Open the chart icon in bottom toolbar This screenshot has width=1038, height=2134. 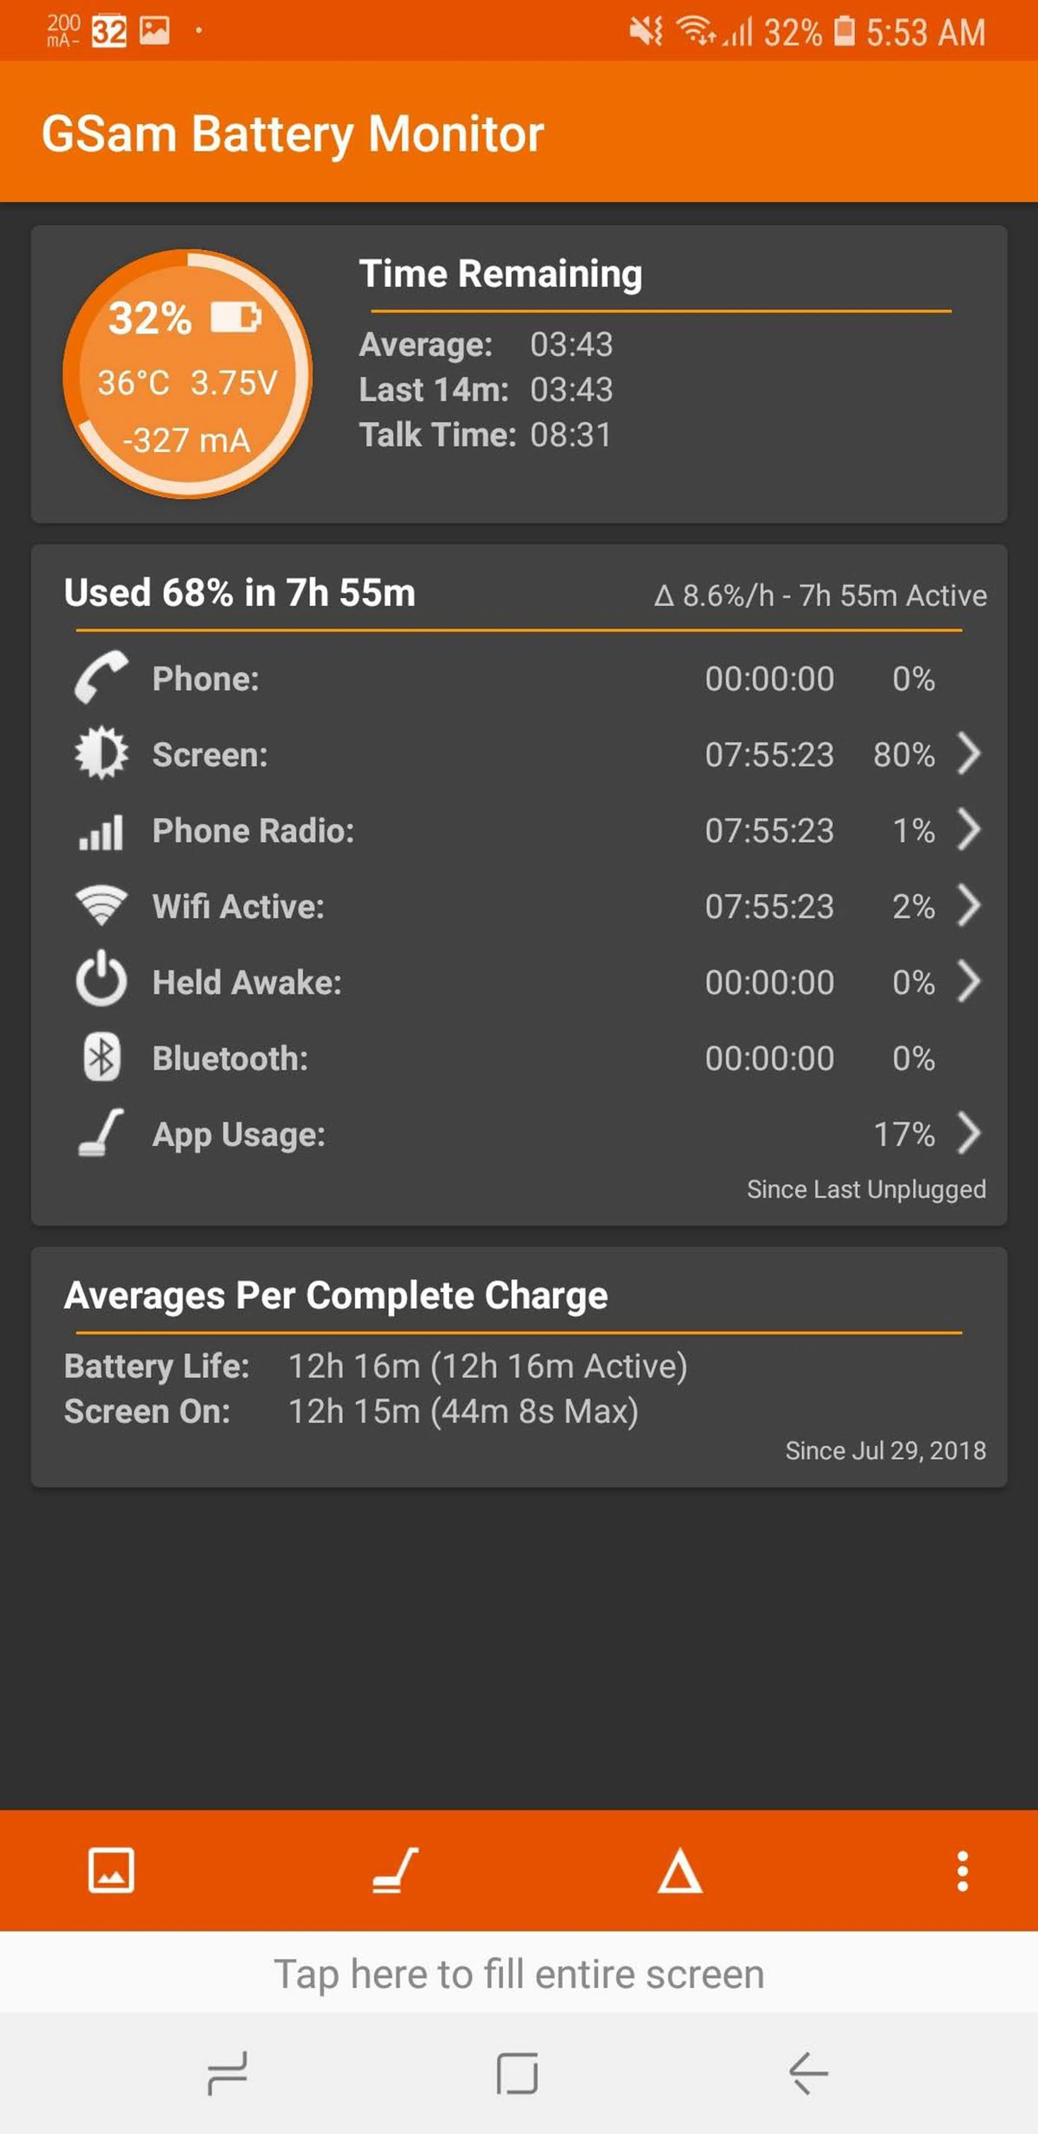click(x=111, y=1871)
